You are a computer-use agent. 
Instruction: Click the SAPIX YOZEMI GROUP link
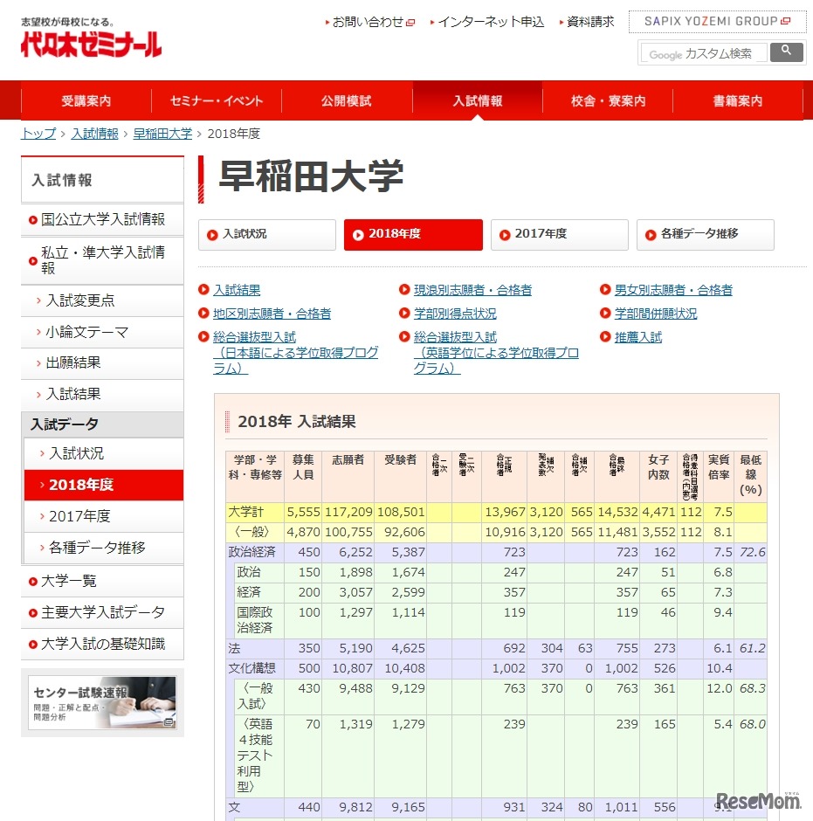click(x=716, y=21)
